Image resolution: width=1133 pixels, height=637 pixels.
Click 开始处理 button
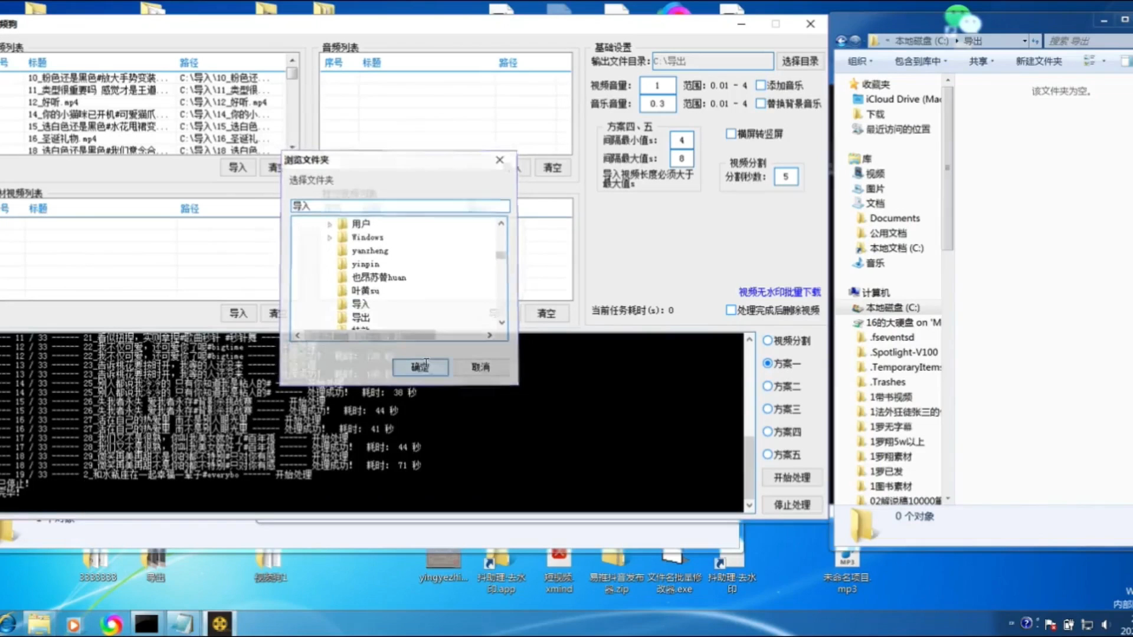tap(792, 477)
